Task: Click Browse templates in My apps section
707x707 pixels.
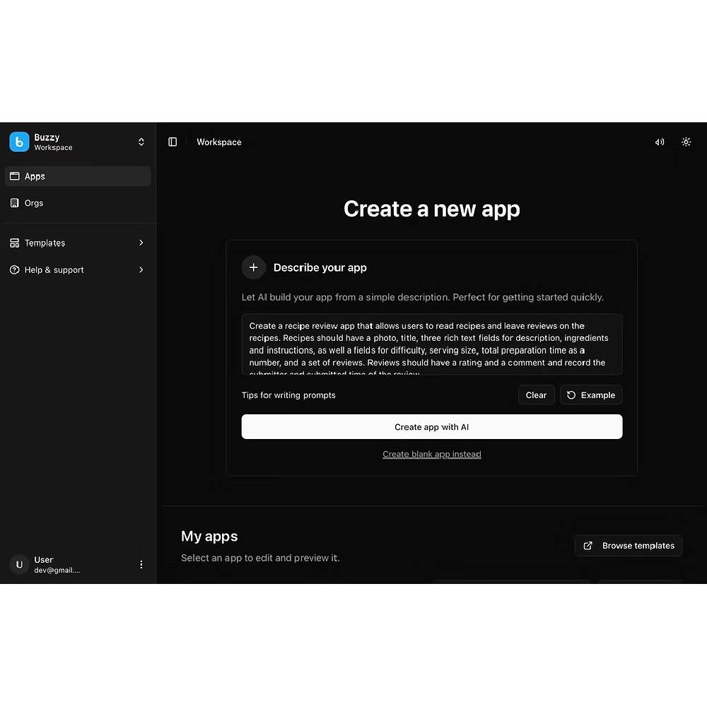Action: click(628, 545)
